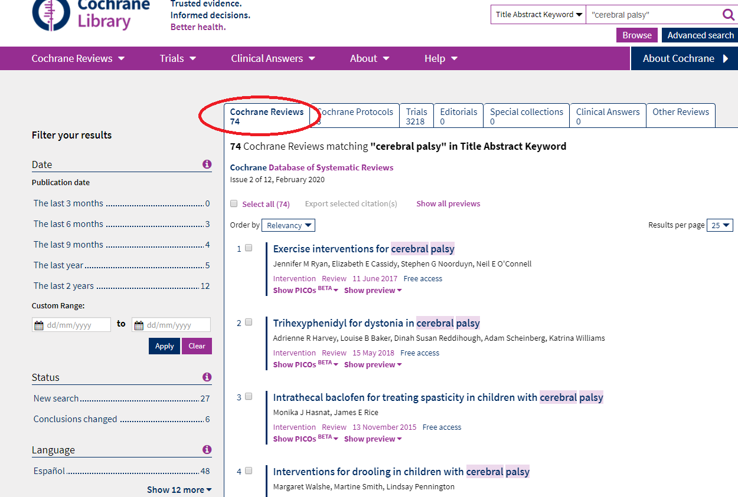Filter by The last year
738x497 pixels.
tap(122, 265)
